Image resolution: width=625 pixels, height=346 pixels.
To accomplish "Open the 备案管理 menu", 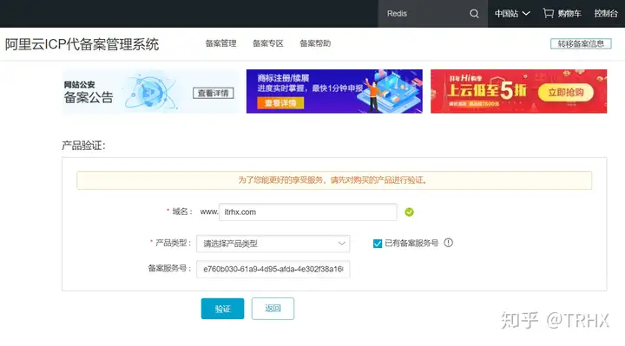I will coord(220,43).
